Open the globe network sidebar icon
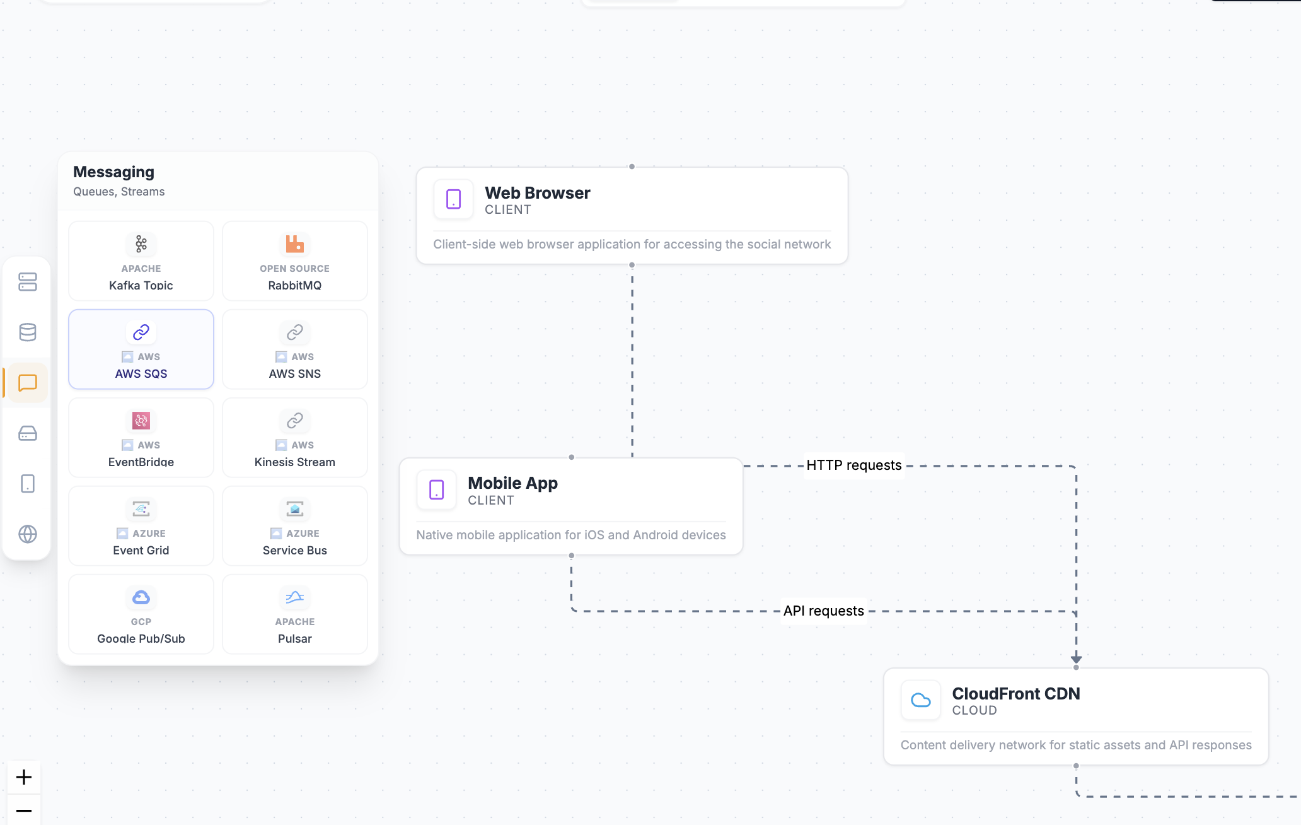The width and height of the screenshot is (1301, 825). (28, 534)
